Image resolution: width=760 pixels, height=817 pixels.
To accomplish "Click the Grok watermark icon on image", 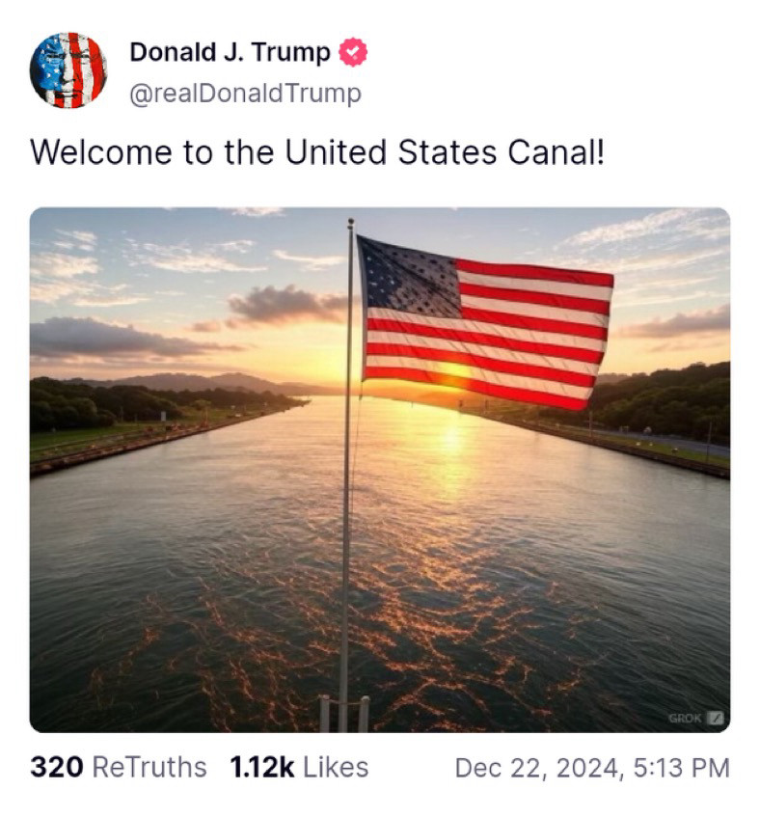I will 714,718.
